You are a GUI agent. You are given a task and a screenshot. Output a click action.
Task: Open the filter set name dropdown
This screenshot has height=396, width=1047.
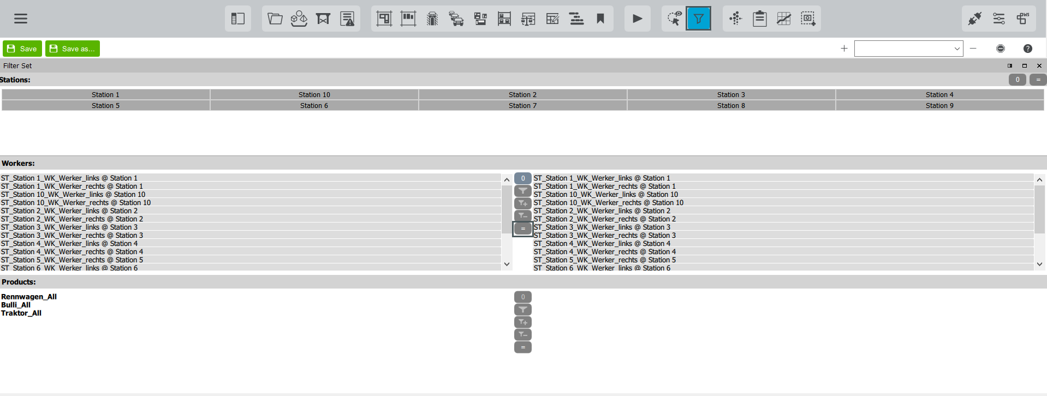(x=908, y=49)
